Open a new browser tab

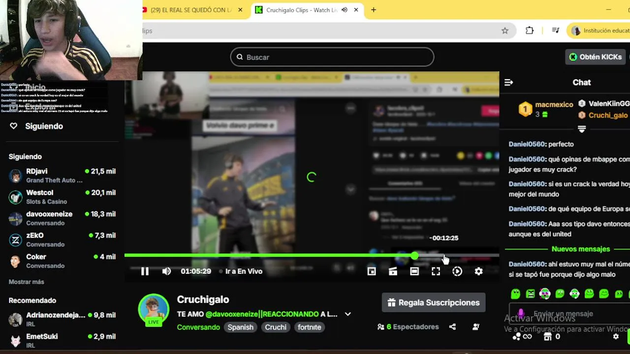pyautogui.click(x=374, y=10)
